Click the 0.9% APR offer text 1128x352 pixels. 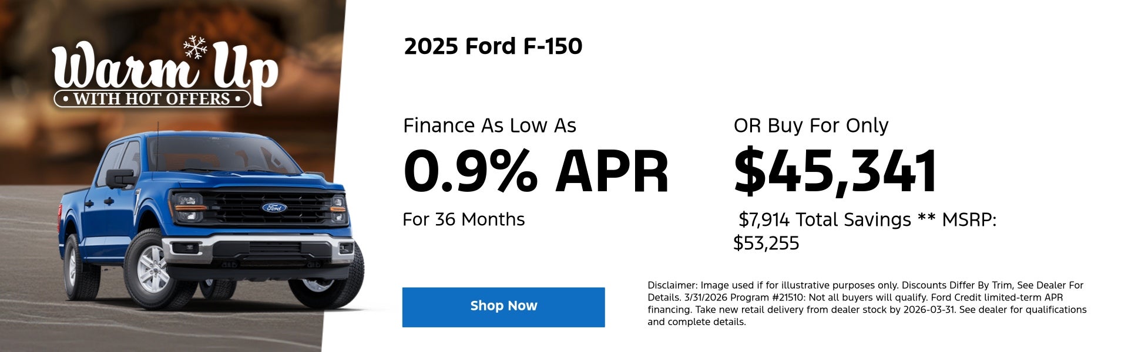click(535, 171)
